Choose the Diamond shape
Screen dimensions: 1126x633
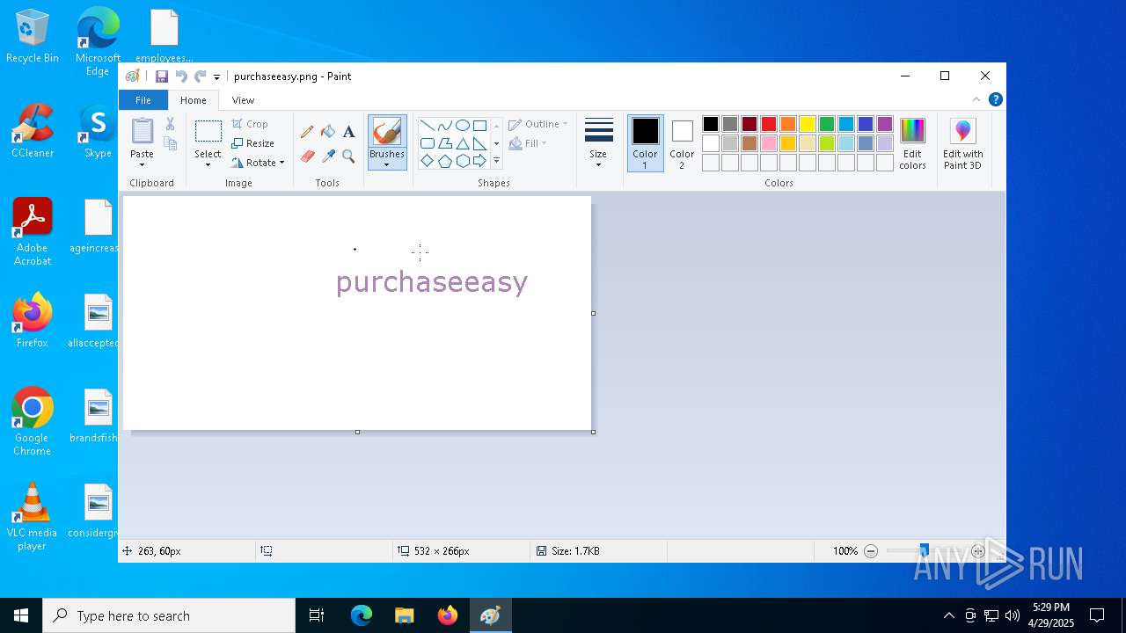(427, 161)
